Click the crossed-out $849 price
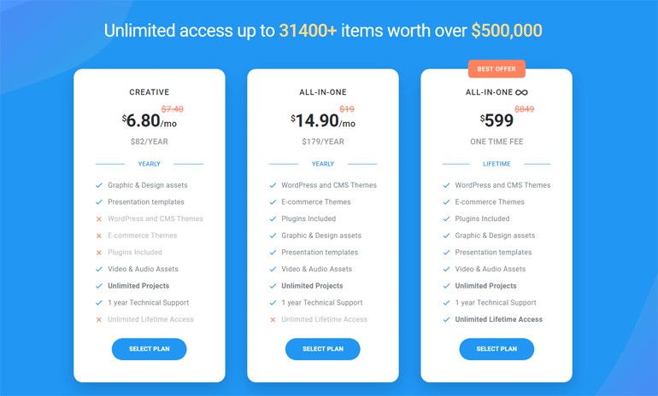The image size is (658, 396). pyautogui.click(x=524, y=108)
